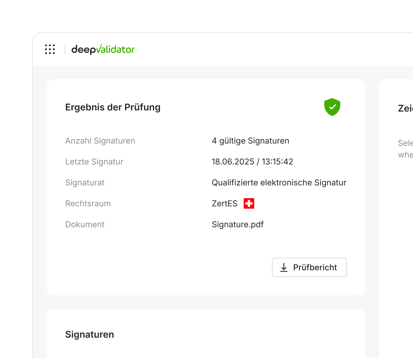Click the green shield checkmark icon
Image resolution: width=413 pixels, height=358 pixels.
[332, 107]
